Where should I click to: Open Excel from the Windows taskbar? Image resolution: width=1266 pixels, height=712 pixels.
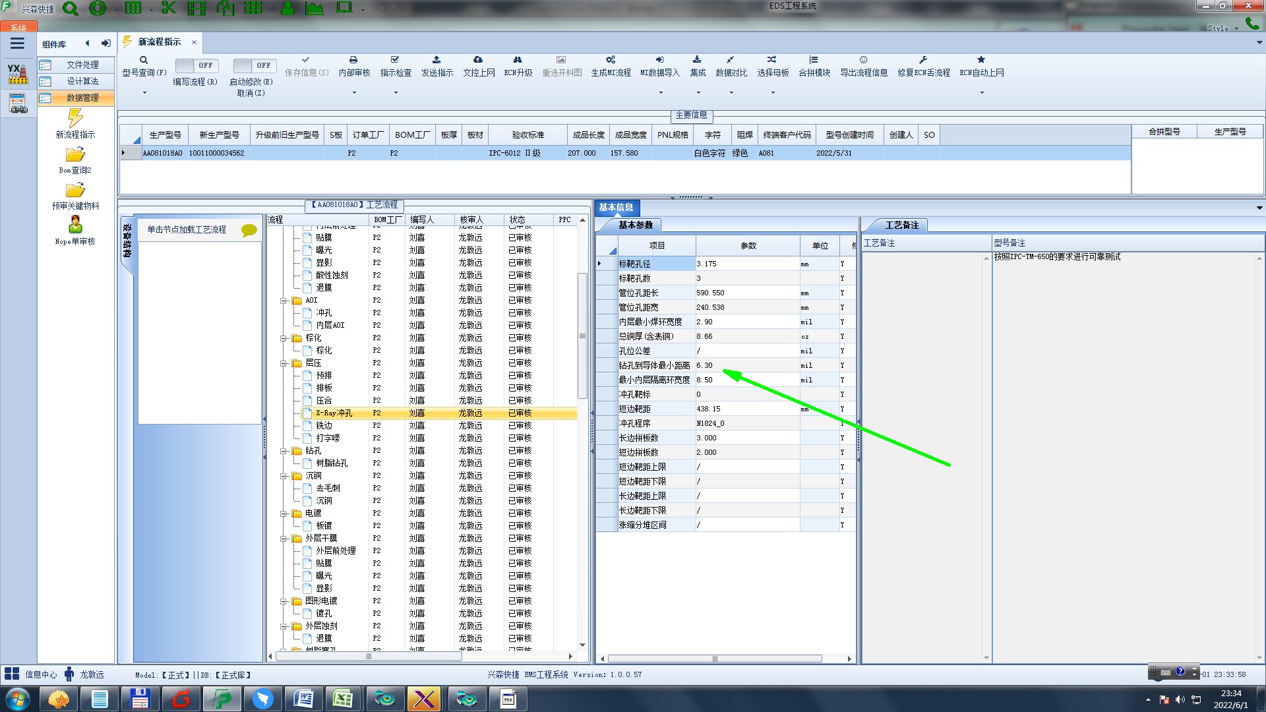[342, 699]
